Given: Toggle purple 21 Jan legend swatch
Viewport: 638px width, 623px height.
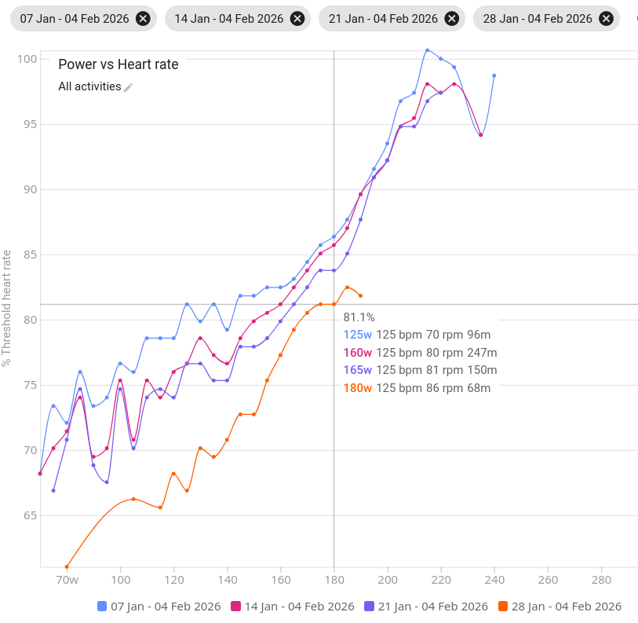Looking at the screenshot, I should coord(369,606).
